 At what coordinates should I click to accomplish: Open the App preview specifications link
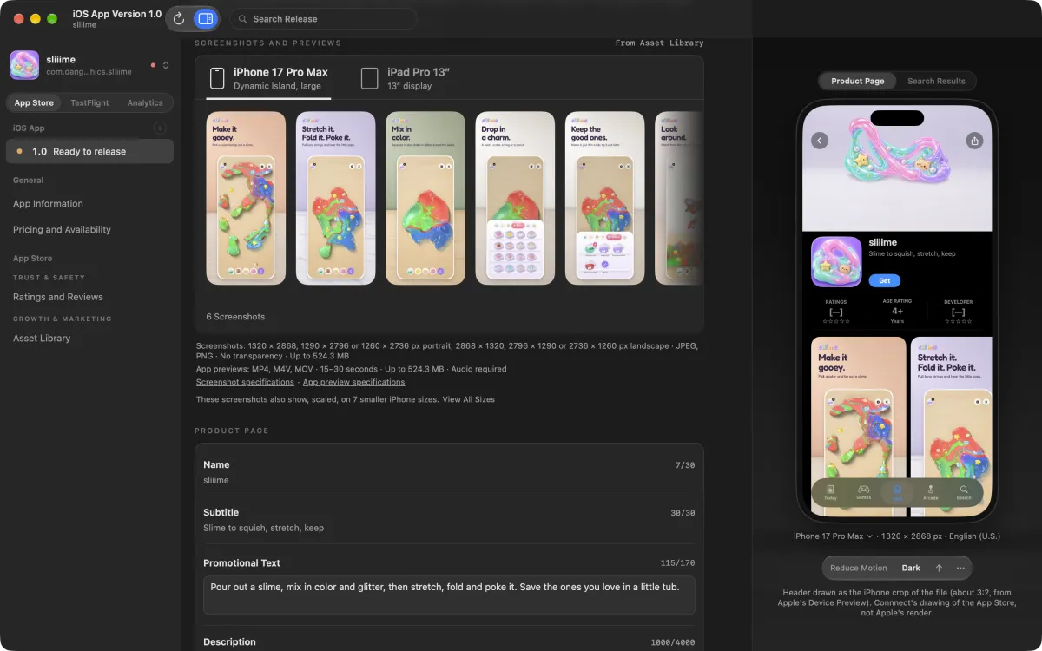point(353,382)
